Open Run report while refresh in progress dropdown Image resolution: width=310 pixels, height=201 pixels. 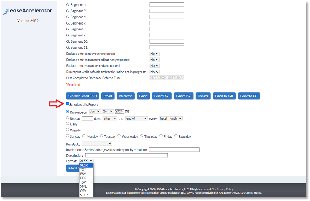tap(155, 72)
